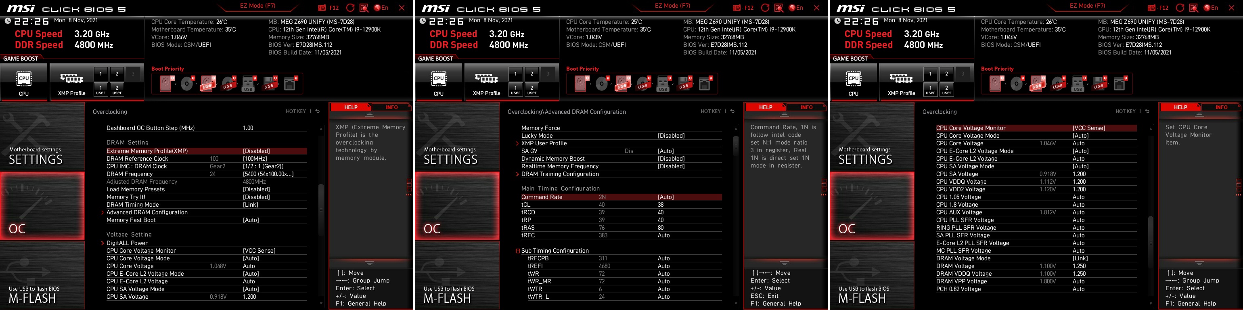Viewport: 1243px width, 310px height.
Task: Click CD/DVD boot device in left panel
Action: pyautogui.click(x=188, y=84)
